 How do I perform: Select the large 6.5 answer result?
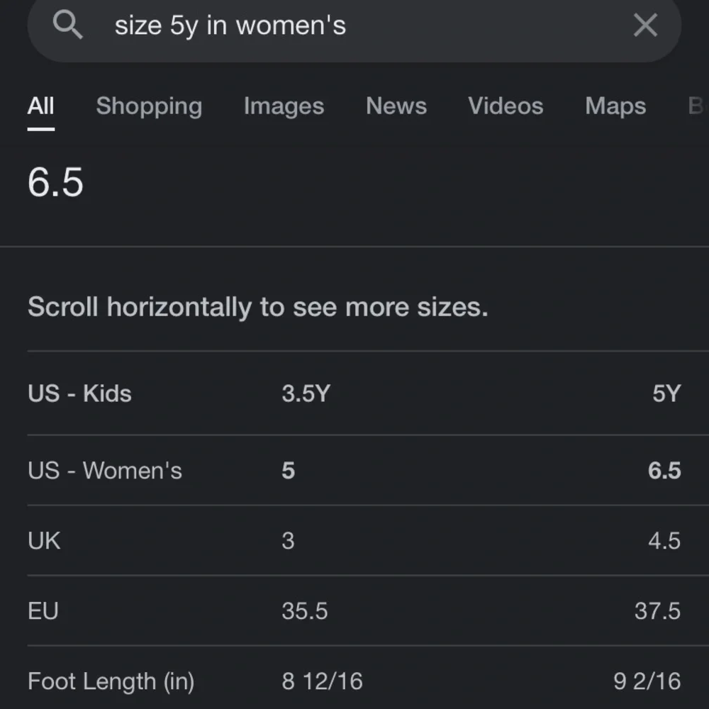coord(56,183)
